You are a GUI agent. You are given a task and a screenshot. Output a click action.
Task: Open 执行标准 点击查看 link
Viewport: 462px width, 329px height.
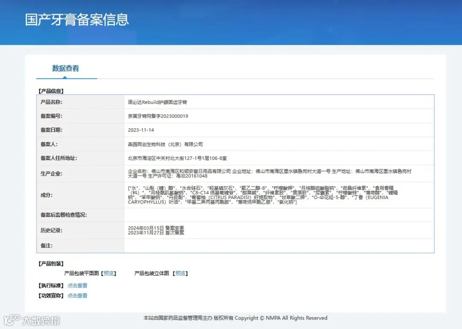(x=77, y=285)
